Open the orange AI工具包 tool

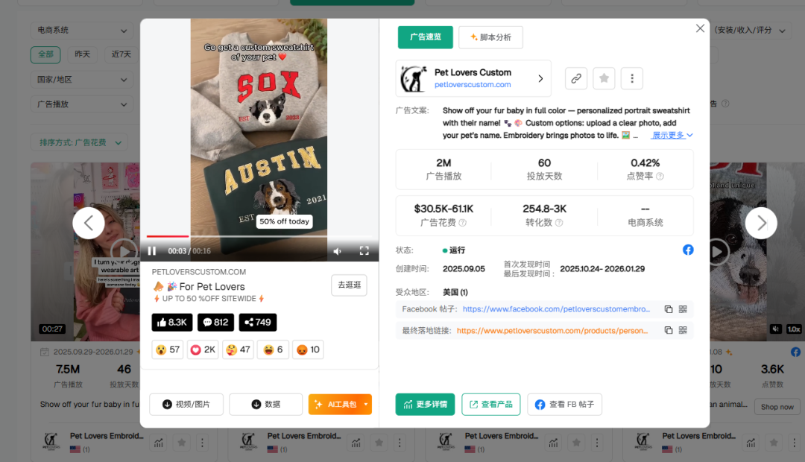[x=340, y=404]
